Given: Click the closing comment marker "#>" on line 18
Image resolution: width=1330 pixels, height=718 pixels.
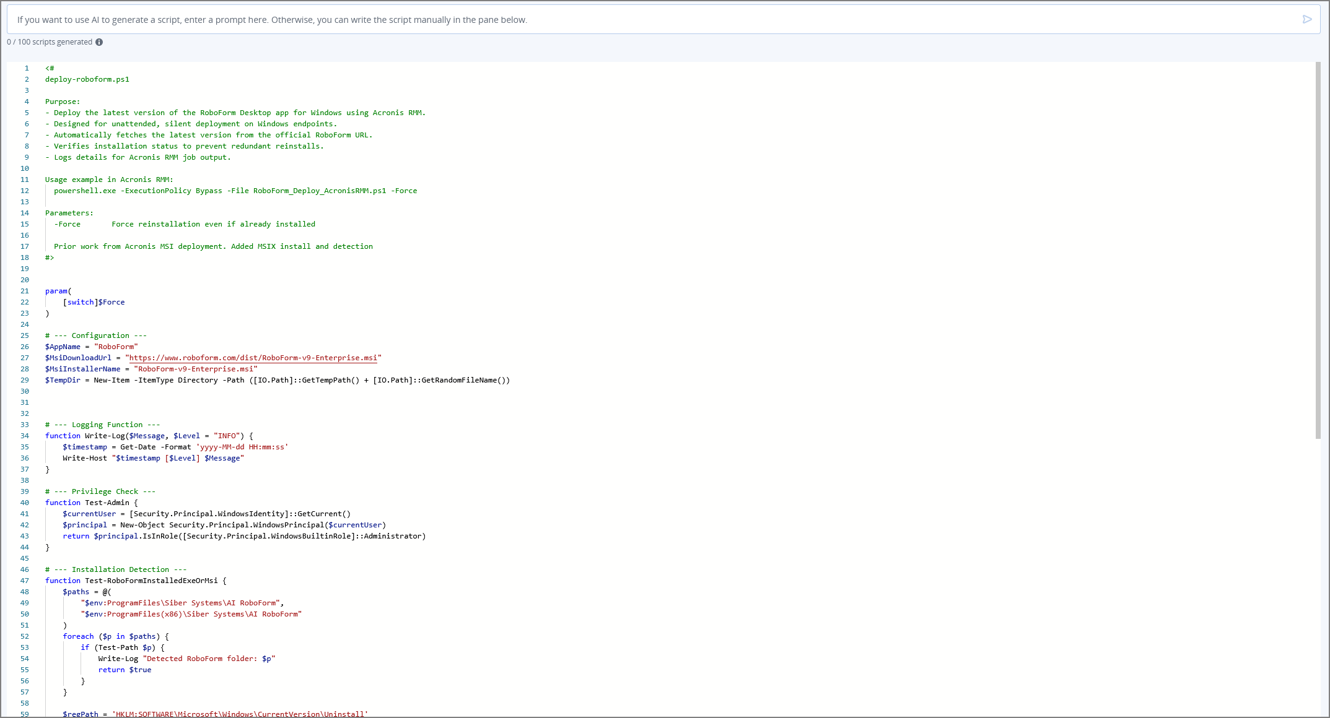Looking at the screenshot, I should click(x=50, y=257).
